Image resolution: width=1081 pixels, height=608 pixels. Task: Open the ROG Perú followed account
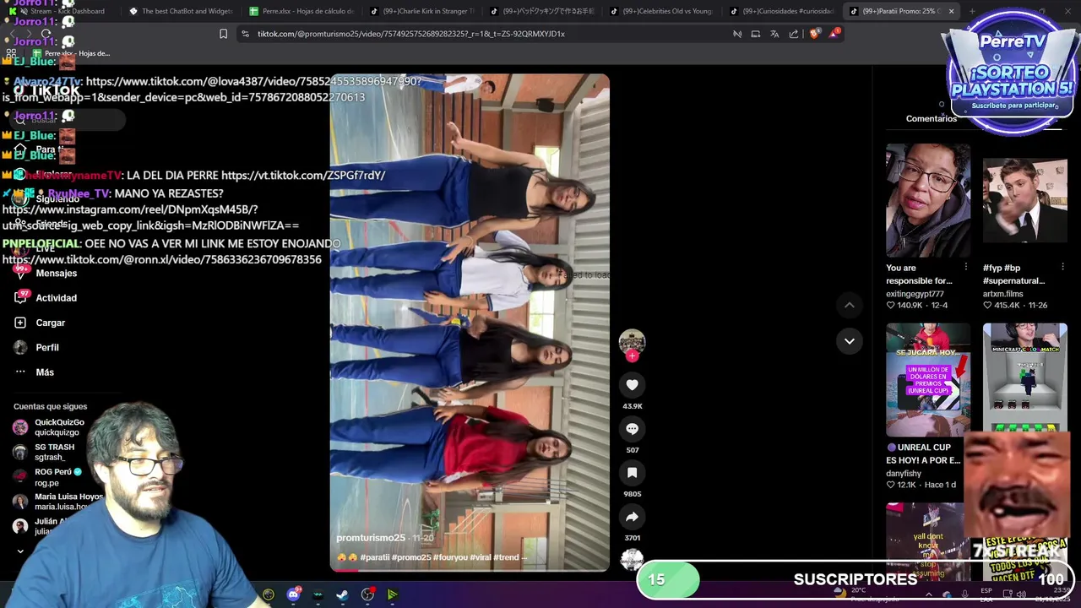[x=47, y=477]
